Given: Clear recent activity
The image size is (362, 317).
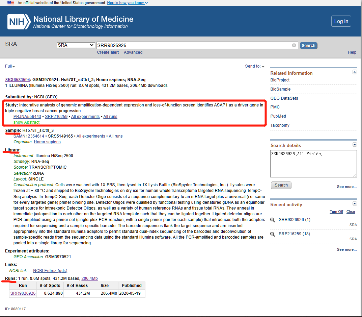Looking at the screenshot, I should [x=351, y=212].
